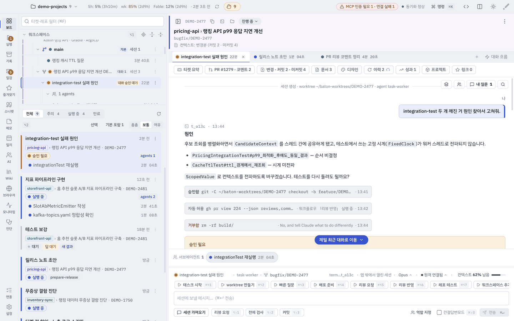Copy the DEMO-2477 ticket ID
Image resolution: width=514 pixels, height=321 pixels.
coord(212,21)
